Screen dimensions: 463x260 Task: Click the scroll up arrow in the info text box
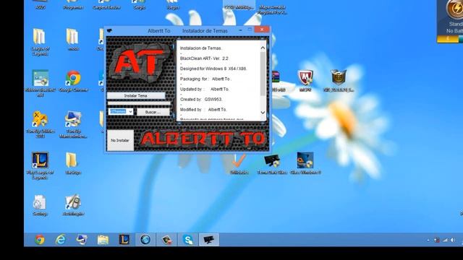coord(263,48)
